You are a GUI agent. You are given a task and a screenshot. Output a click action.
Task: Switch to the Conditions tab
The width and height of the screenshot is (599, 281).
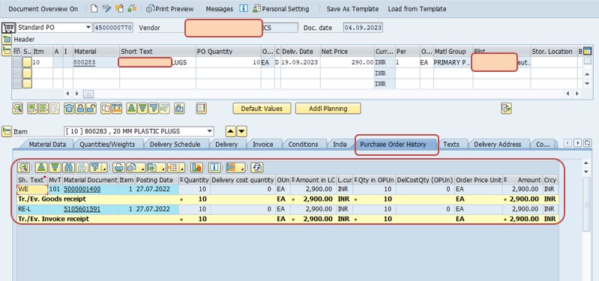[303, 145]
